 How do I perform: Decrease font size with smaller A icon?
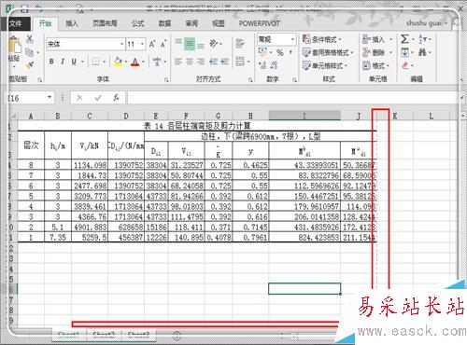click(163, 45)
